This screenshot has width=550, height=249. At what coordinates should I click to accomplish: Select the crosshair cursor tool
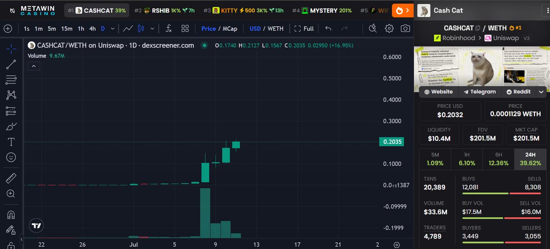11,48
